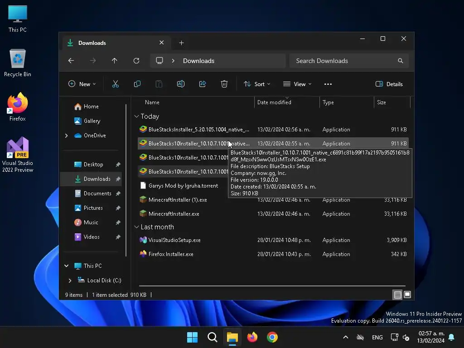Click the Paste clipboard icon
Screen dimensions: 464x348
pyautogui.click(x=159, y=84)
